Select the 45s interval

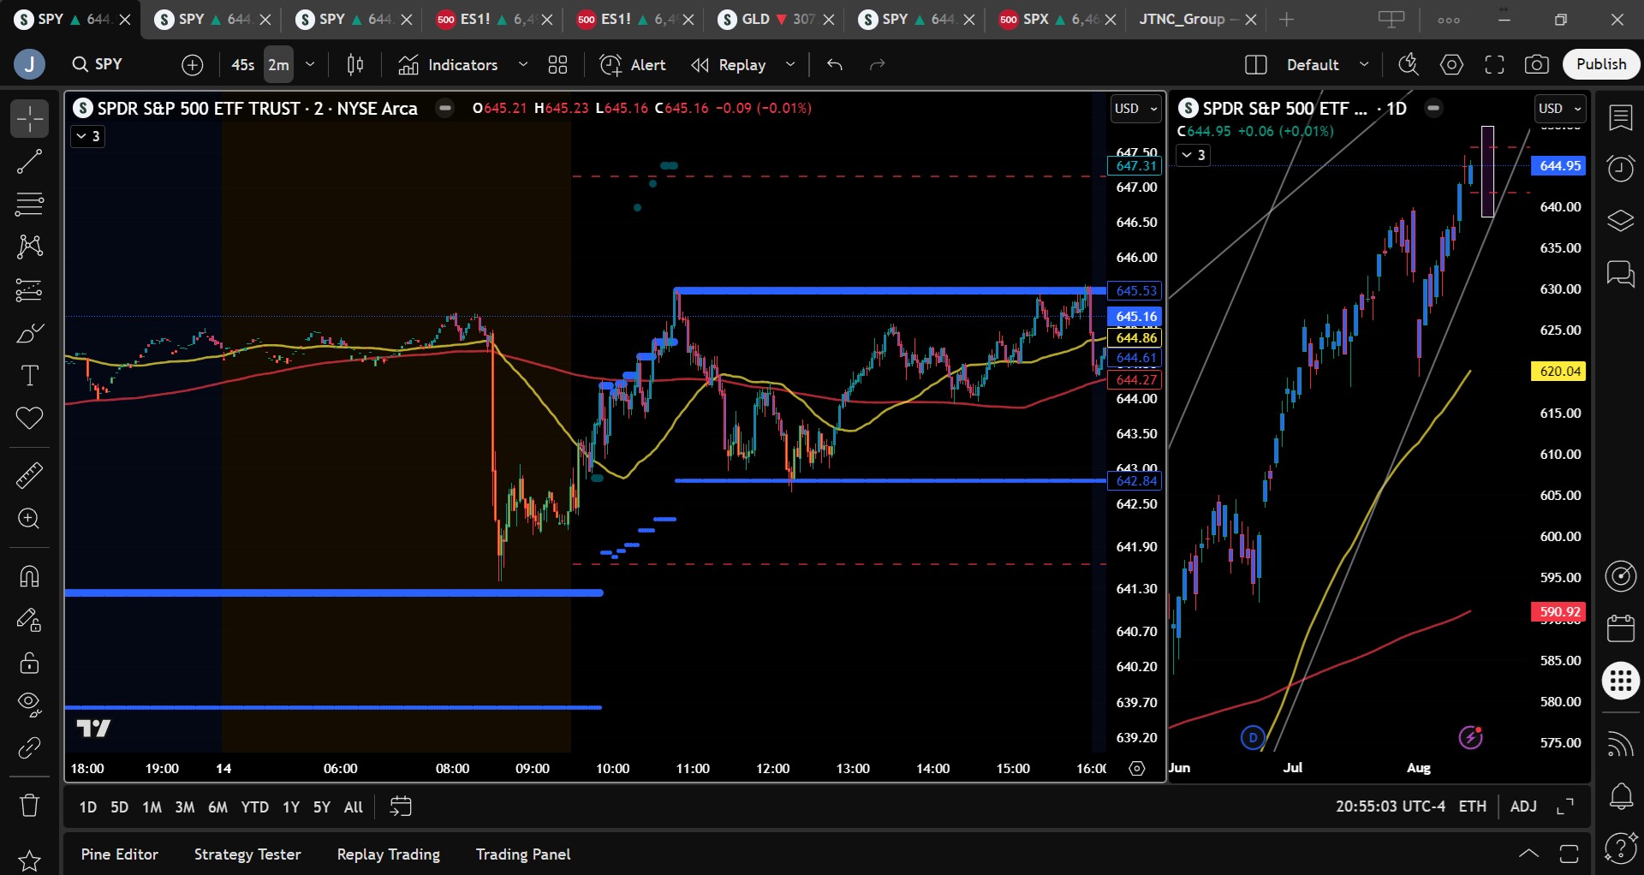coord(243,64)
